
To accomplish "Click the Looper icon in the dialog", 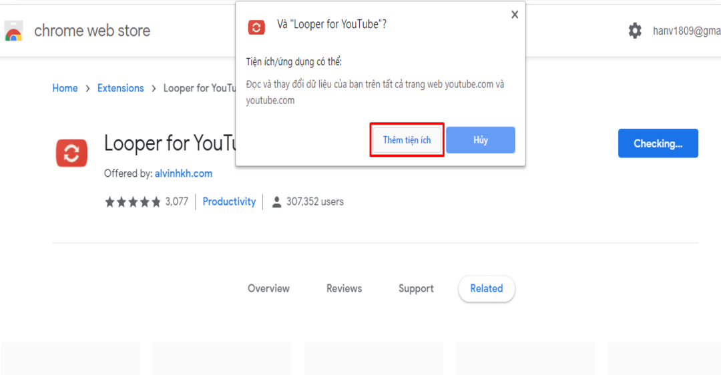I will tap(256, 27).
